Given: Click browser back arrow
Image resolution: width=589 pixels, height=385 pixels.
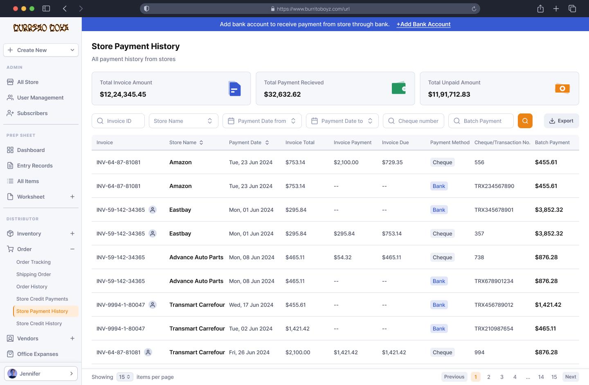Looking at the screenshot, I should point(65,8).
